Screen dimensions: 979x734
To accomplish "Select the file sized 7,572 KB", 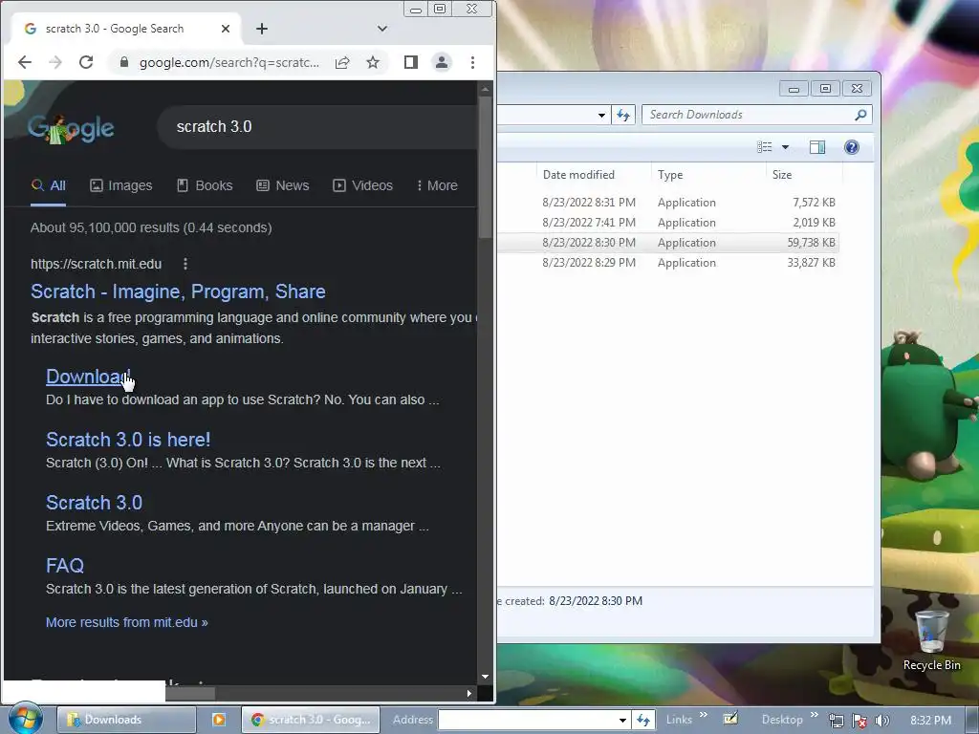I will pyautogui.click(x=668, y=203).
